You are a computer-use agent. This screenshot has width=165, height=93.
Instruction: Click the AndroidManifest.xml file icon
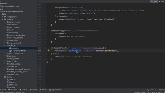point(1,6)
